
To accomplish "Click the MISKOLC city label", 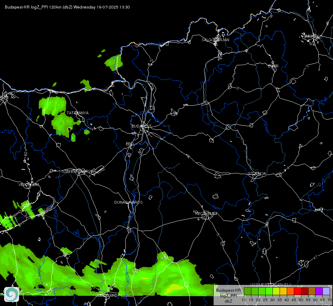I will (x=313, y=36).
